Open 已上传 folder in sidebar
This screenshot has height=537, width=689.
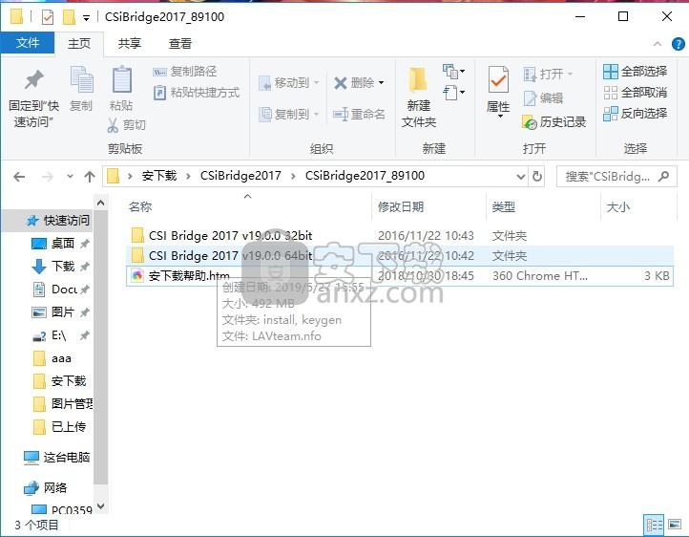coord(59,426)
